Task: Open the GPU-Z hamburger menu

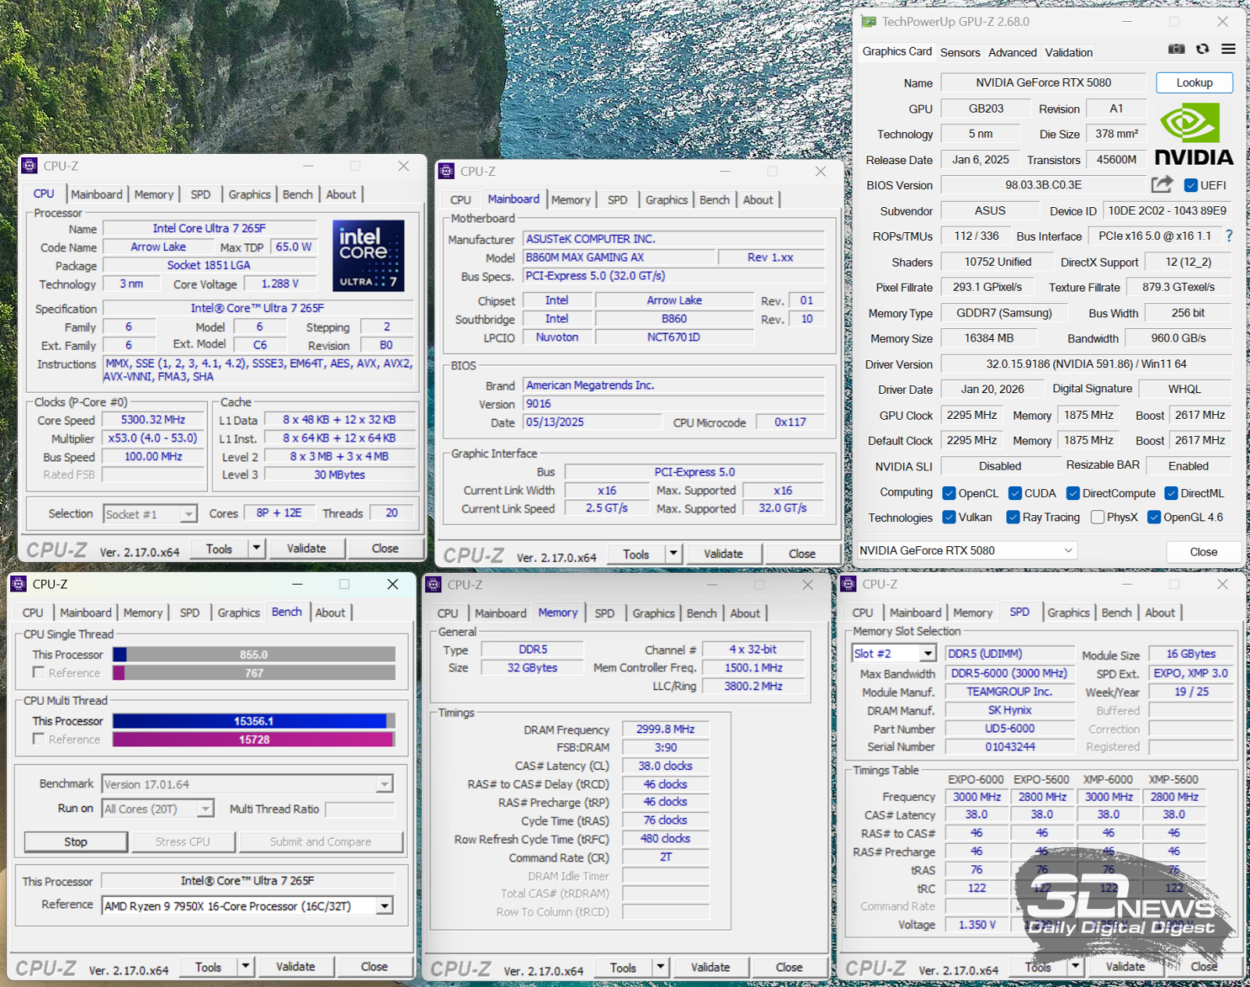Action: pyautogui.click(x=1228, y=49)
